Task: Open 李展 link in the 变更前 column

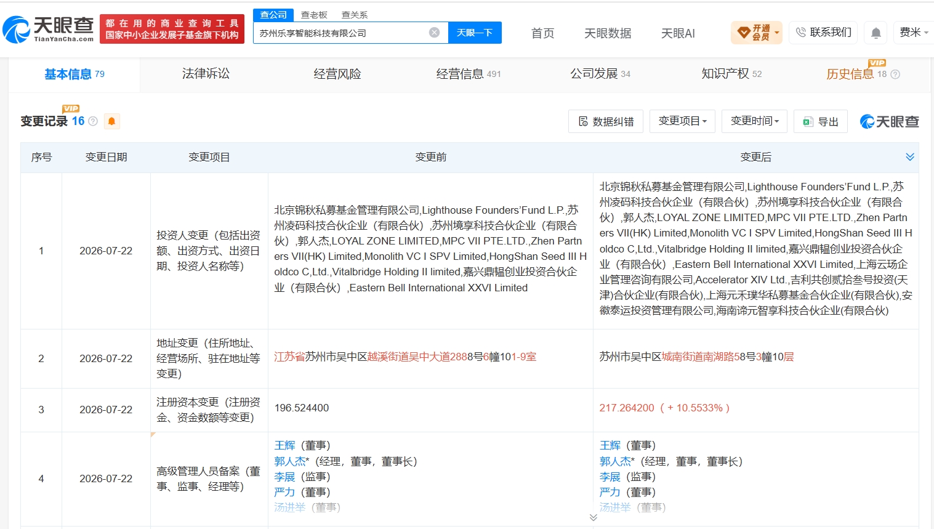Action: (284, 477)
